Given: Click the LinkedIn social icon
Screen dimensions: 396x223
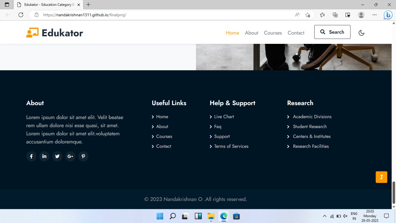Looking at the screenshot, I should (44, 156).
